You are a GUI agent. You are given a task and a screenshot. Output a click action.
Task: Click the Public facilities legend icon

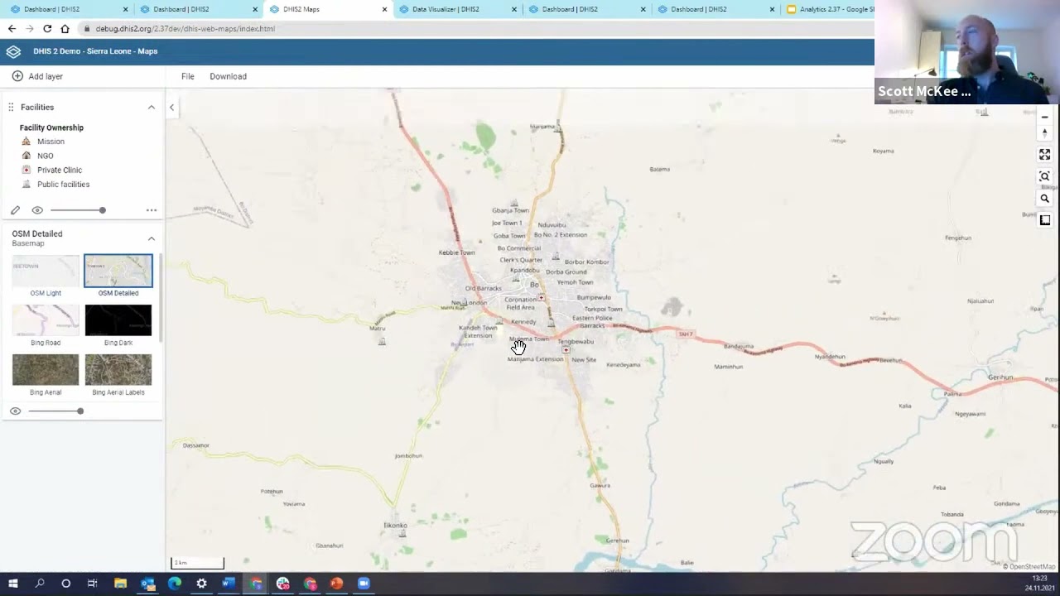tap(26, 184)
